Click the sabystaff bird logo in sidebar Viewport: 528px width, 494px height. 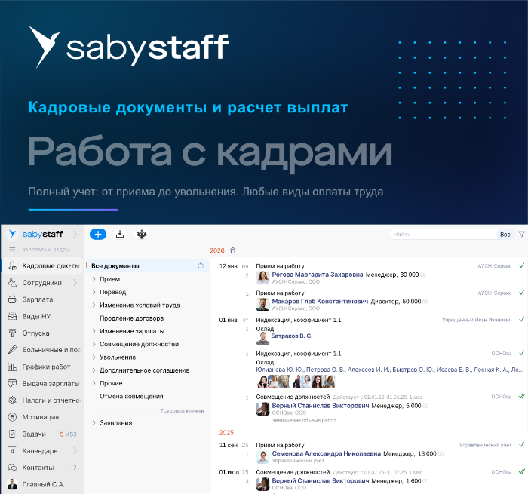click(x=13, y=234)
